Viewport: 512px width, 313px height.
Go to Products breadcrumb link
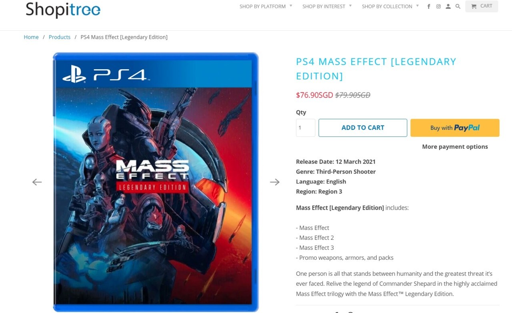point(60,37)
